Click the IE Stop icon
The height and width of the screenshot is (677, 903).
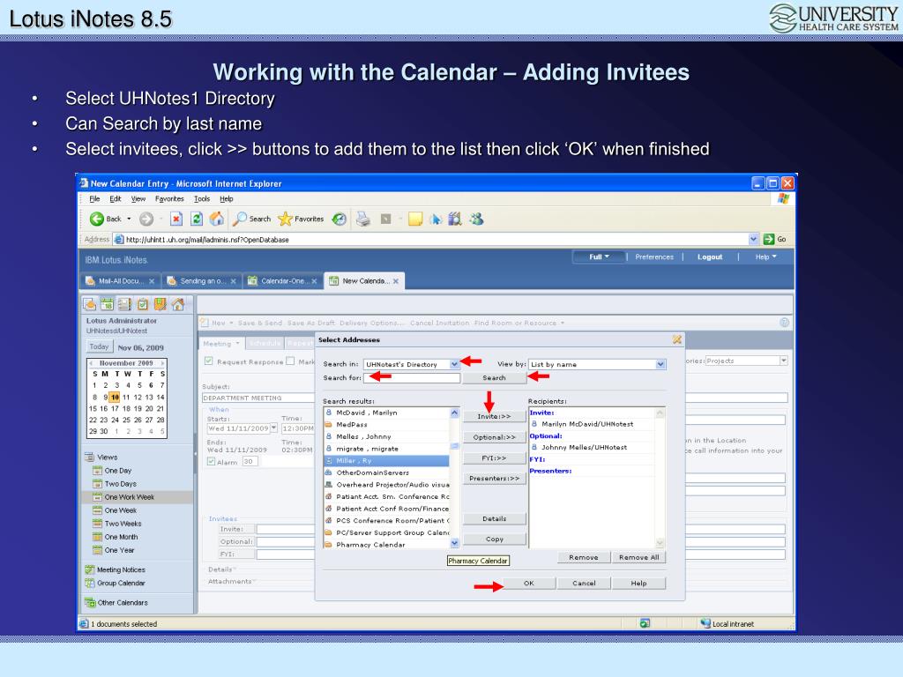[x=176, y=219]
